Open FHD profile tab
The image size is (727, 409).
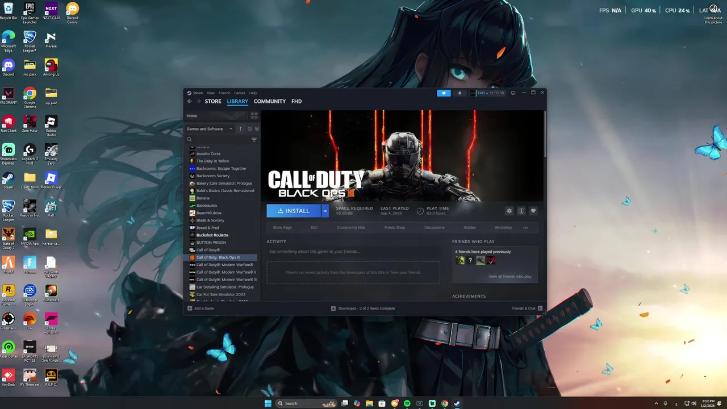tap(296, 101)
